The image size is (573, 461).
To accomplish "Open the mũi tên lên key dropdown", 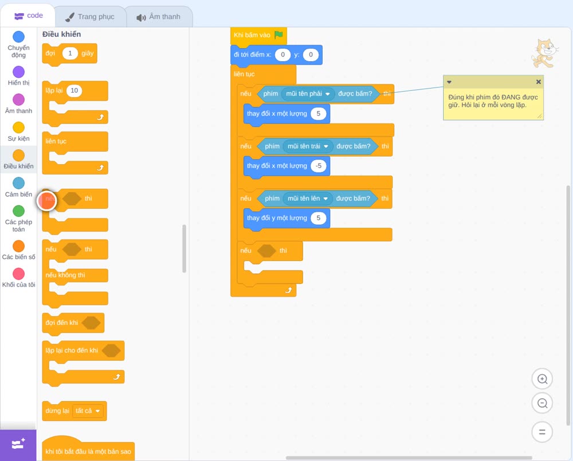I will tap(308, 198).
